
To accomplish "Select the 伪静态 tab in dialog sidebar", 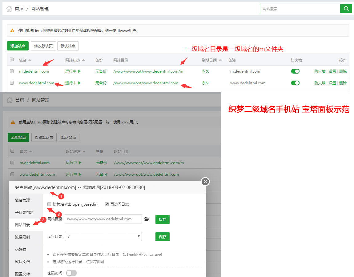I will (21, 249).
